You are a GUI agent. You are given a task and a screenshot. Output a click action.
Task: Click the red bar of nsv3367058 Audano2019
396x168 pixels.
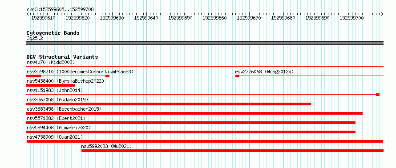169,104
